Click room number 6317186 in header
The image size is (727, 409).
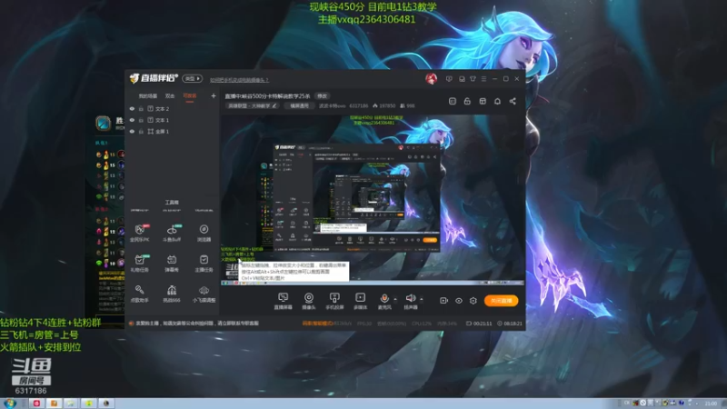358,106
